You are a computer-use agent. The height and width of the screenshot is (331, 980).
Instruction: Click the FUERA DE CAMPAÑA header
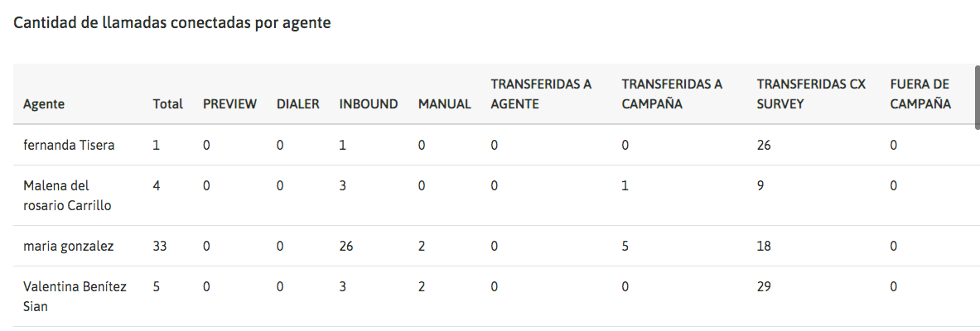(x=920, y=94)
